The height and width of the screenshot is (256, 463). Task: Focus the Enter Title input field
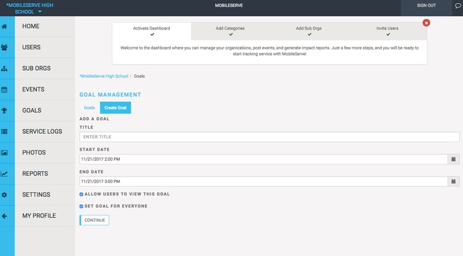(x=269, y=137)
